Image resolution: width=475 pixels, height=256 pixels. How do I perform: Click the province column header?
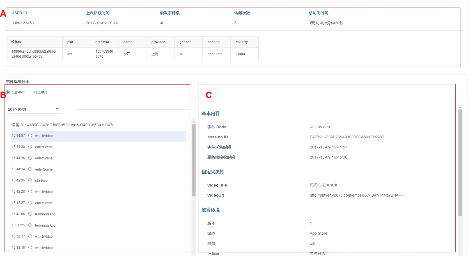[160, 42]
